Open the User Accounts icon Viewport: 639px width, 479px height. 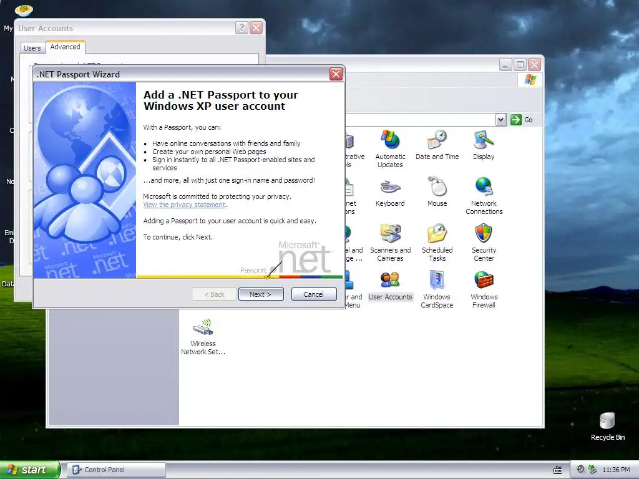(x=390, y=285)
